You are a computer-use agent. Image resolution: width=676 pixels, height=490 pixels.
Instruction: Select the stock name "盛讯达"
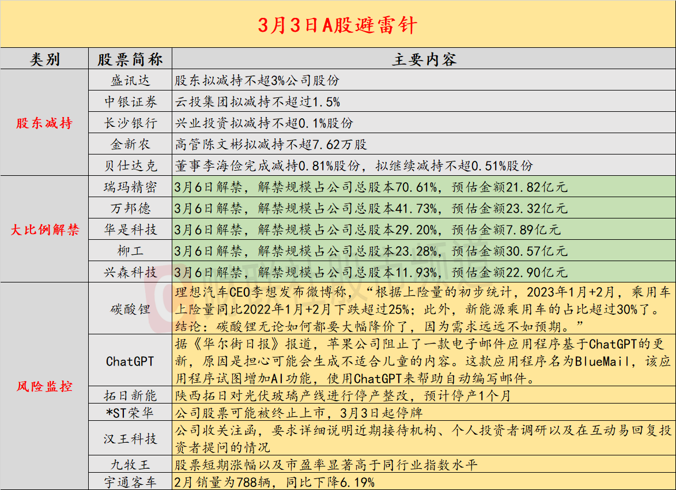(130, 80)
